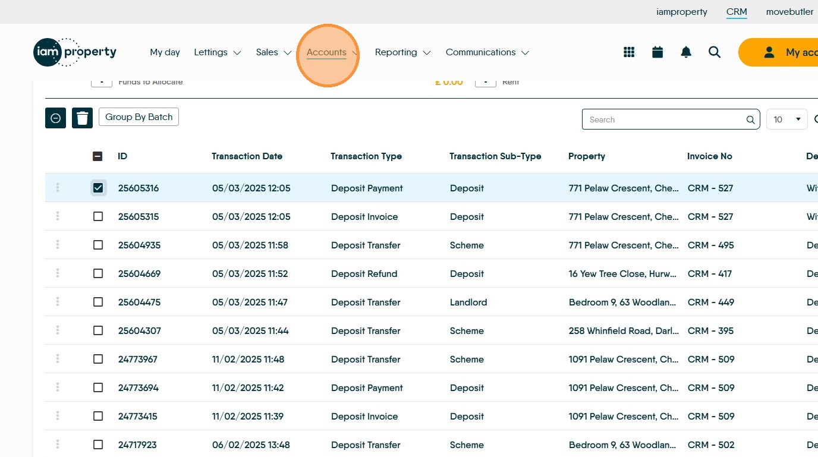Open the Reporting menu
The height and width of the screenshot is (457, 818).
pos(402,52)
